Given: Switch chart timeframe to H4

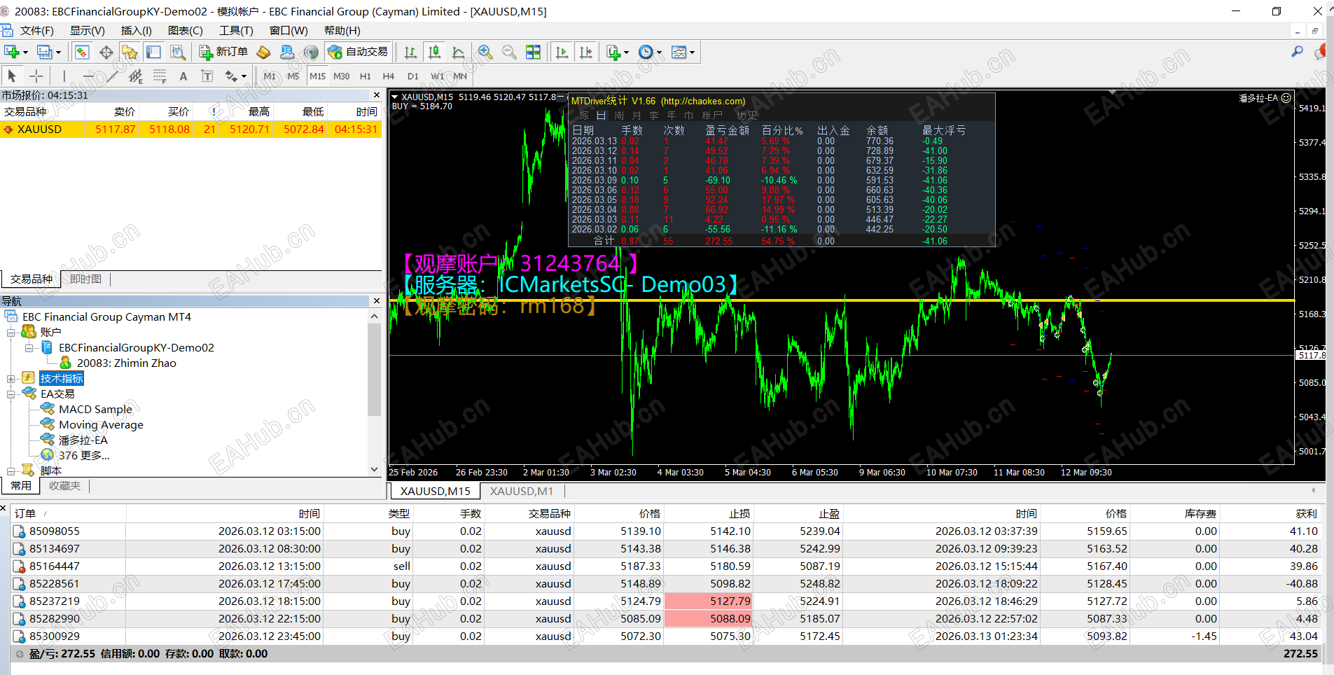Looking at the screenshot, I should pos(389,76).
